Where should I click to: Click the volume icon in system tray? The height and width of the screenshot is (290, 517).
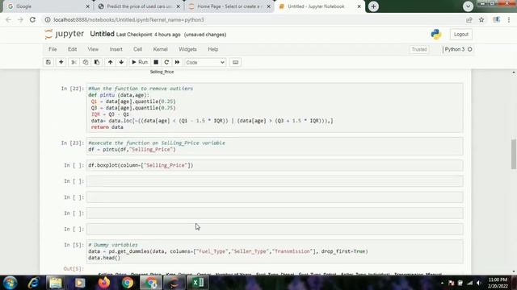click(479, 283)
